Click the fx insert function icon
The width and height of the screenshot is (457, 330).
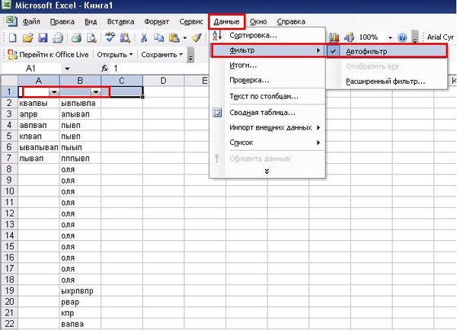pos(104,69)
